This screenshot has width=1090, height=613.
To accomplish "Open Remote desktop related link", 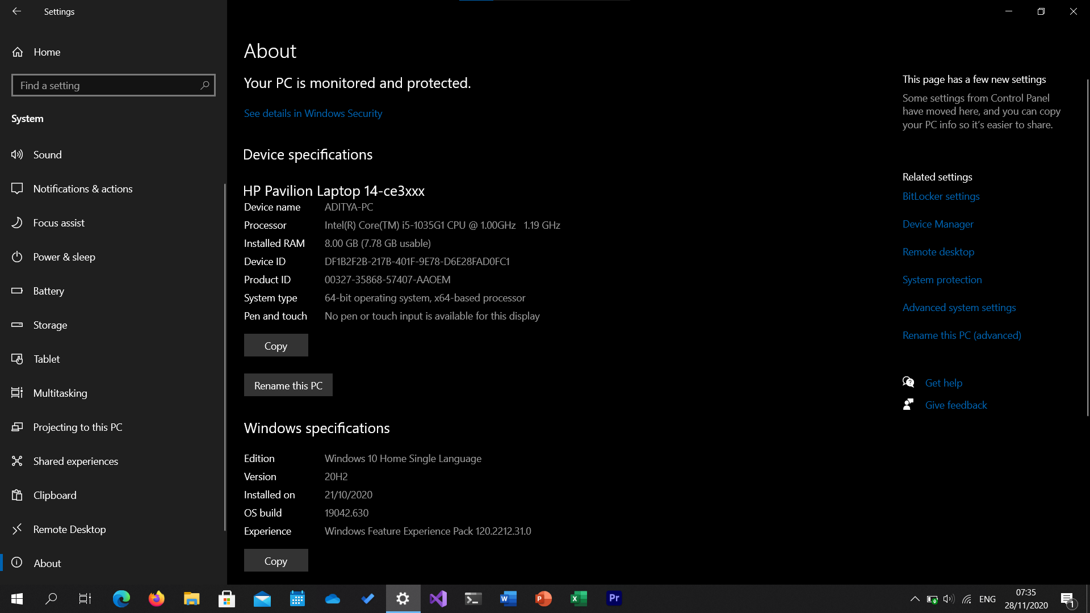I will point(938,252).
